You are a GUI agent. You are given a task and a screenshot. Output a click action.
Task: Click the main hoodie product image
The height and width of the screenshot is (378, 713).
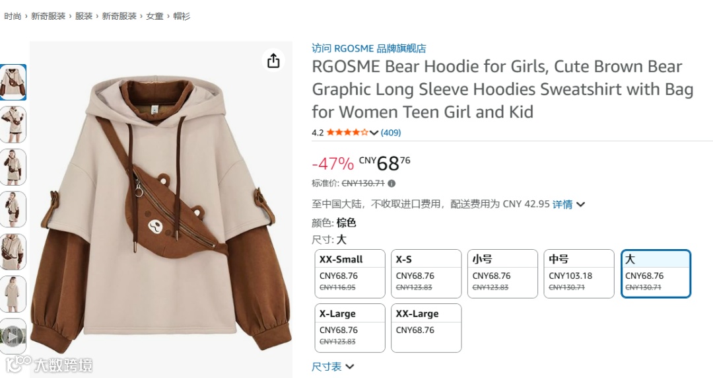point(161,209)
